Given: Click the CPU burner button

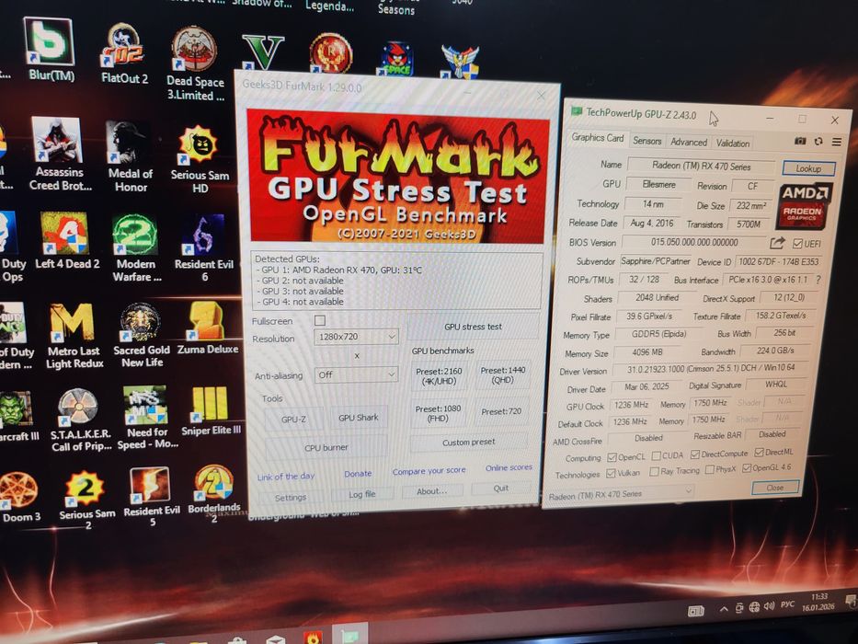Looking at the screenshot, I should 326,447.
